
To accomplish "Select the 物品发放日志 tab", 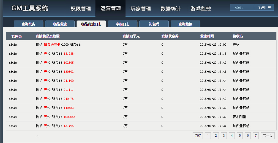I will 91,24.
